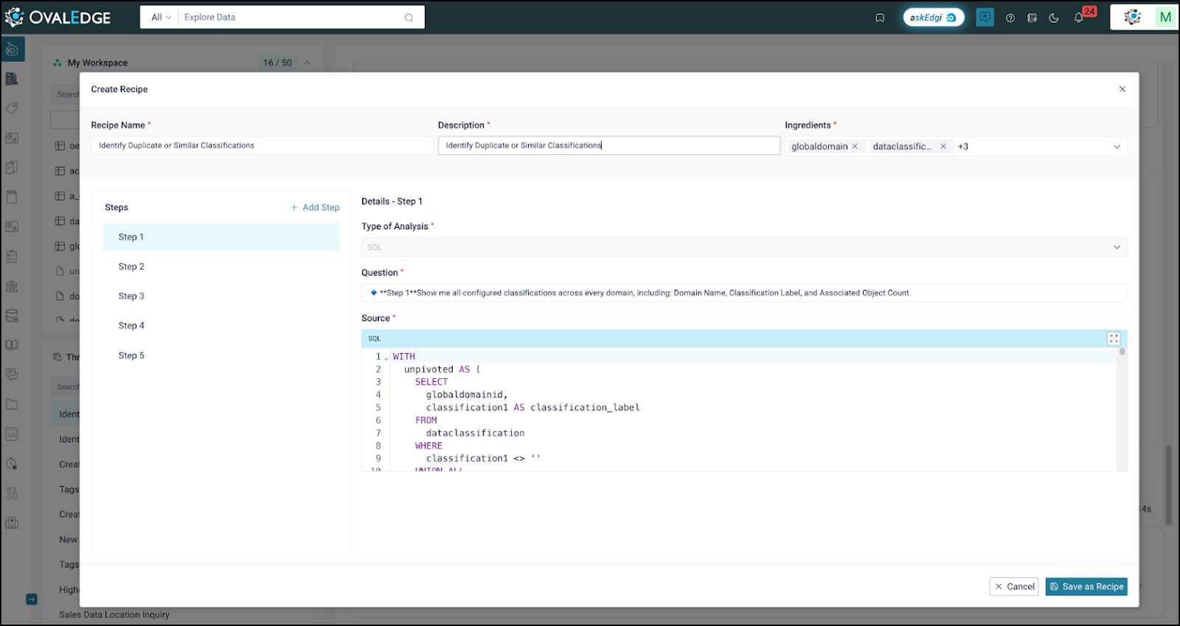This screenshot has width=1180, height=626.
Task: Click the notifications bell icon
Action: 1078,18
